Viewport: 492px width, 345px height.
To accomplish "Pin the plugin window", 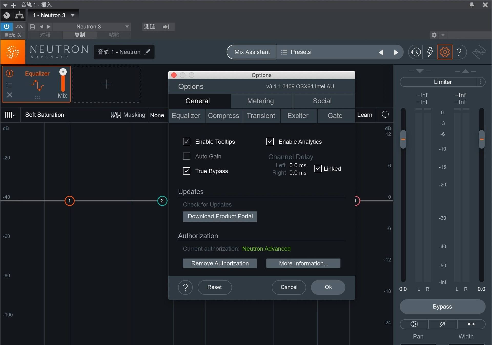I will coord(472,5).
